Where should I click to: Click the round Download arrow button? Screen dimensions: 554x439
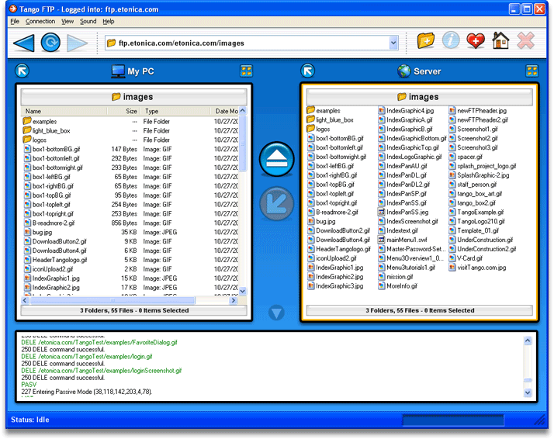(x=277, y=204)
